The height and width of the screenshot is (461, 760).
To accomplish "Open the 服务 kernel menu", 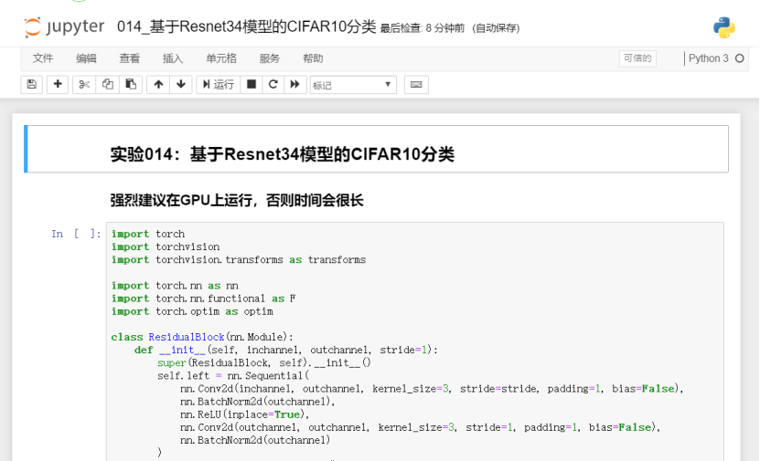I will [x=270, y=58].
